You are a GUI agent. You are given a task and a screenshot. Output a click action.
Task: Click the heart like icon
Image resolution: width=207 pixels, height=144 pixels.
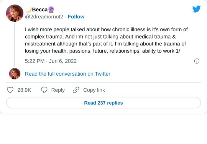pos(10,90)
